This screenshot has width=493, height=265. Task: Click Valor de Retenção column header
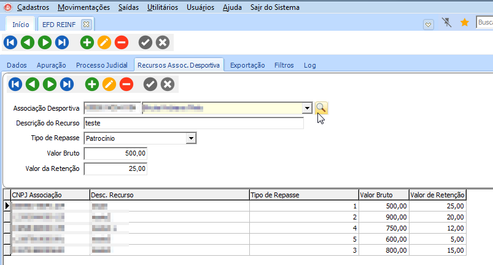(x=437, y=195)
